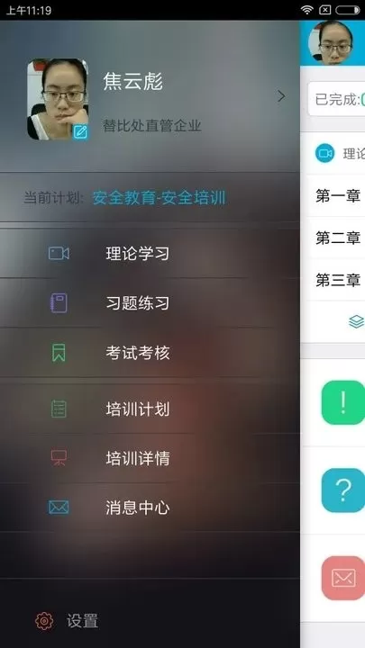Open 理论学习 video camera icon

[x=59, y=253]
